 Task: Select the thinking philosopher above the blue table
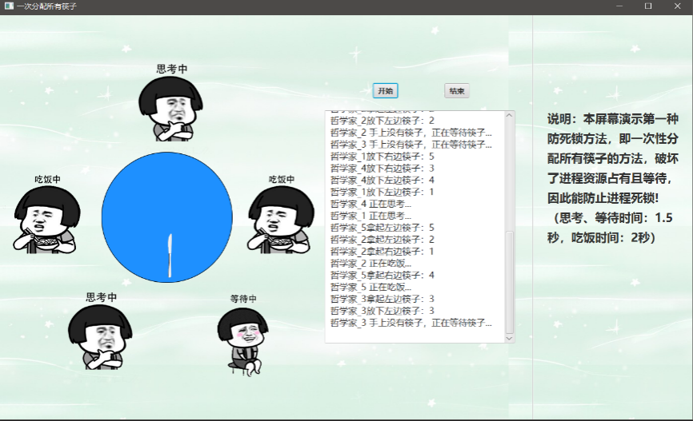pos(170,109)
